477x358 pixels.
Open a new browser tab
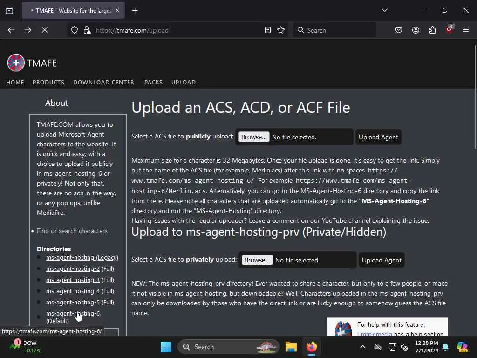[x=135, y=11]
